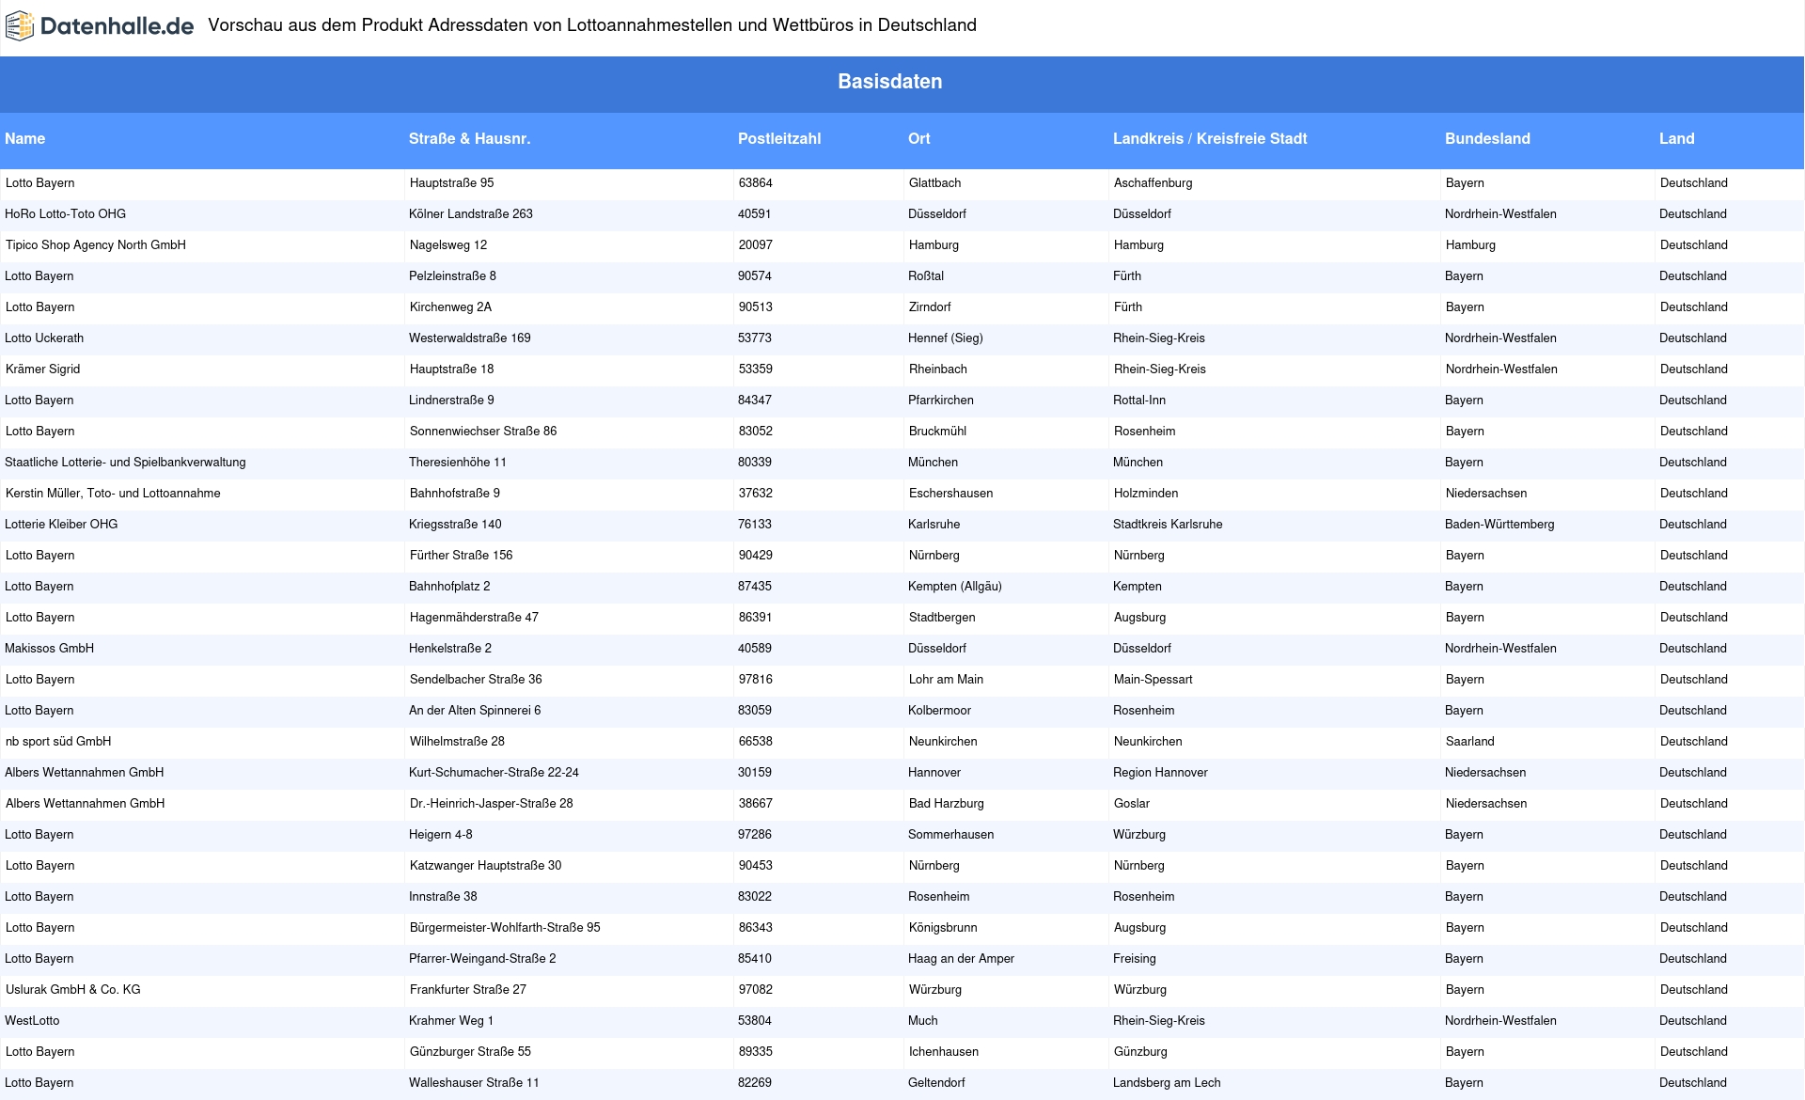Click the Datenhalle.de logo icon

[20, 26]
